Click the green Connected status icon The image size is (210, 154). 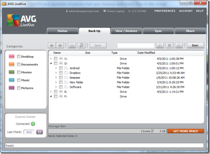[33, 124]
